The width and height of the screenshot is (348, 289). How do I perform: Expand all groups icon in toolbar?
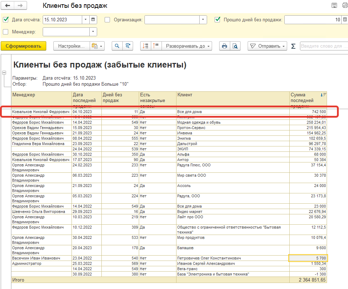click(156, 46)
